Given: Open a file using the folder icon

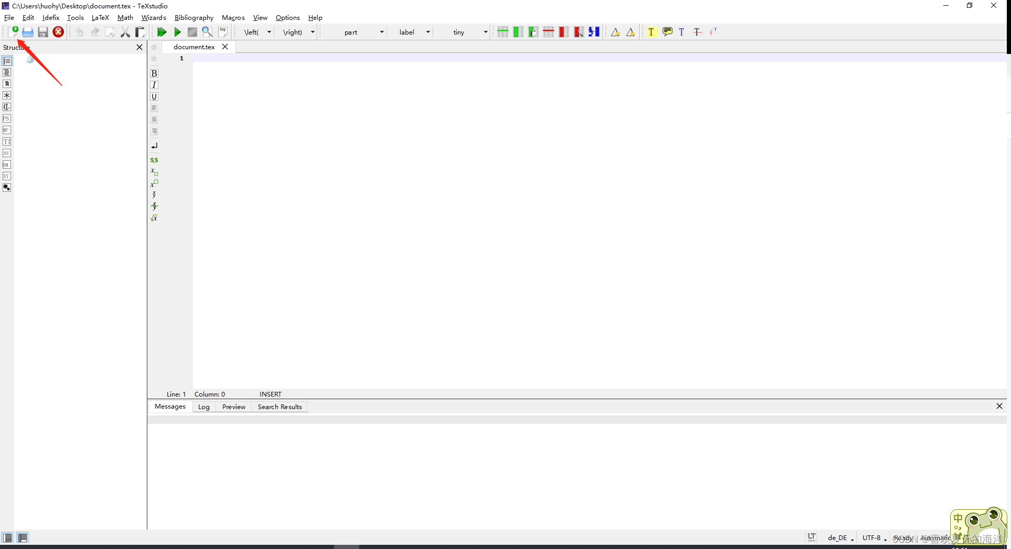Looking at the screenshot, I should (28, 32).
